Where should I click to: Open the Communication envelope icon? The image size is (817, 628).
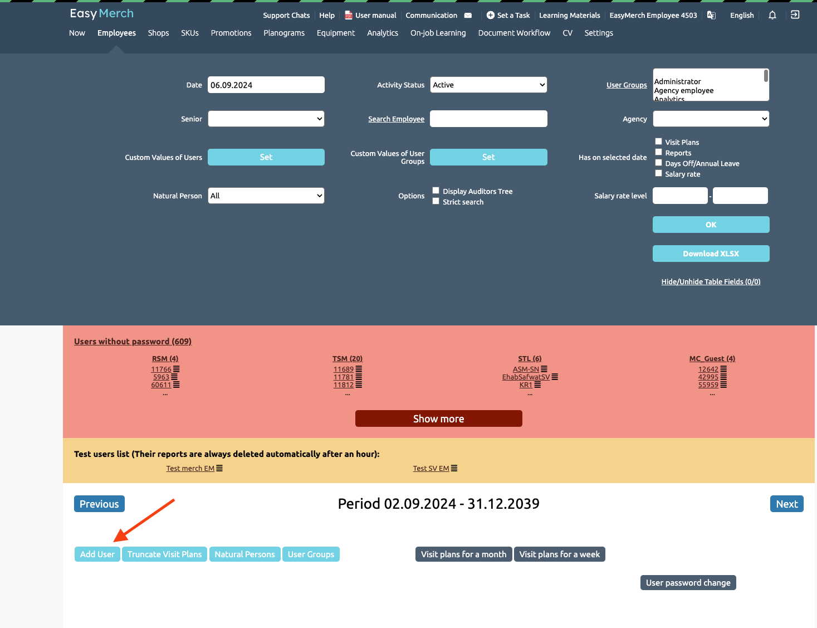click(x=468, y=16)
